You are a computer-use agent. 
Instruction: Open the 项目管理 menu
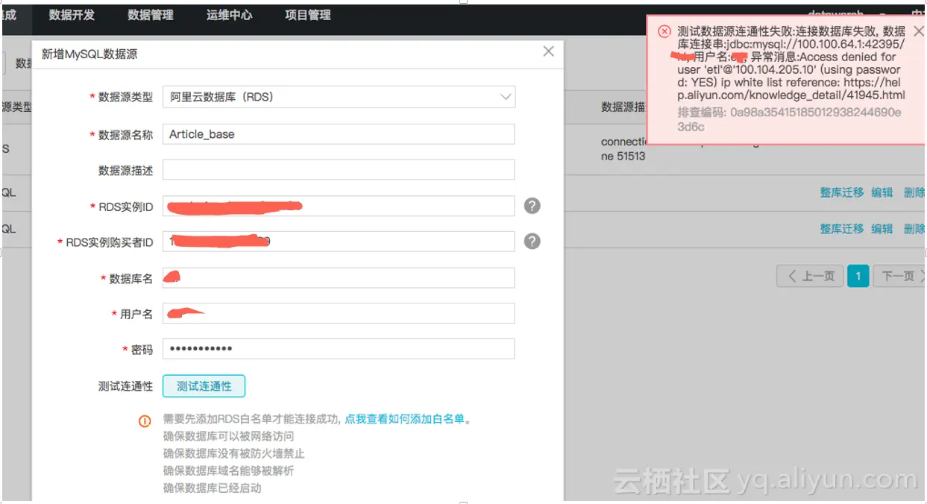pyautogui.click(x=308, y=15)
